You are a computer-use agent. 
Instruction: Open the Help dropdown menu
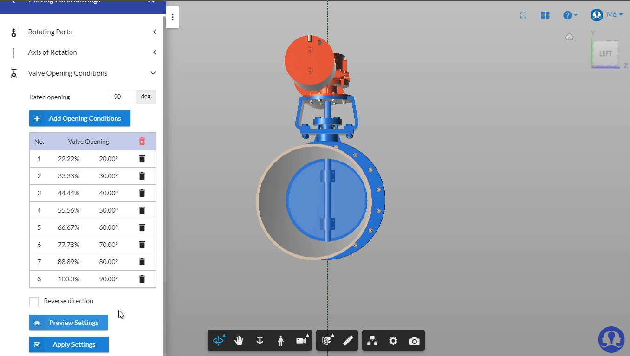571,15
